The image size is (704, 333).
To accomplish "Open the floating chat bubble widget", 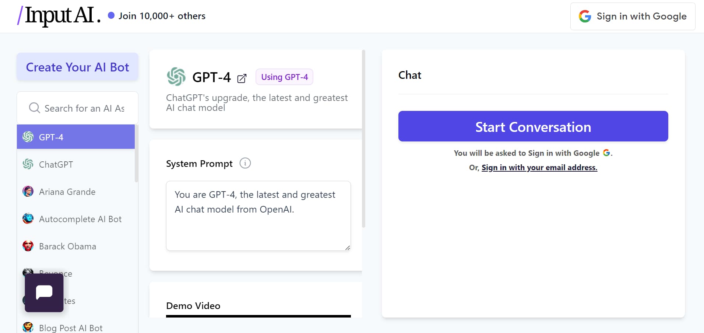I will coord(44,292).
